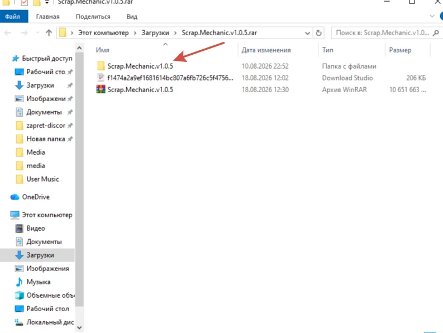Open Рабочий стол under Этот компьютер
The image size is (443, 333).
pos(47,308)
